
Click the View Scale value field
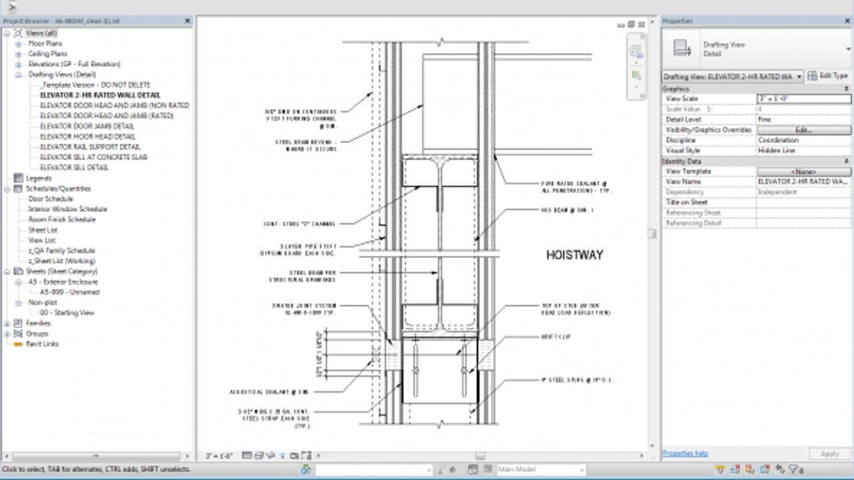coord(804,98)
